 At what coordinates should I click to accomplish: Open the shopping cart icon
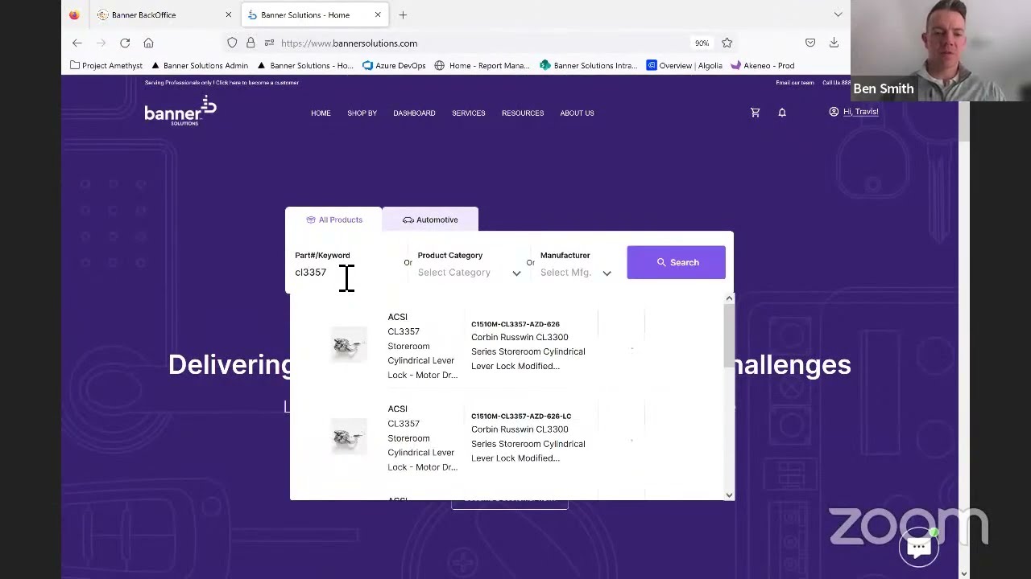(x=755, y=113)
